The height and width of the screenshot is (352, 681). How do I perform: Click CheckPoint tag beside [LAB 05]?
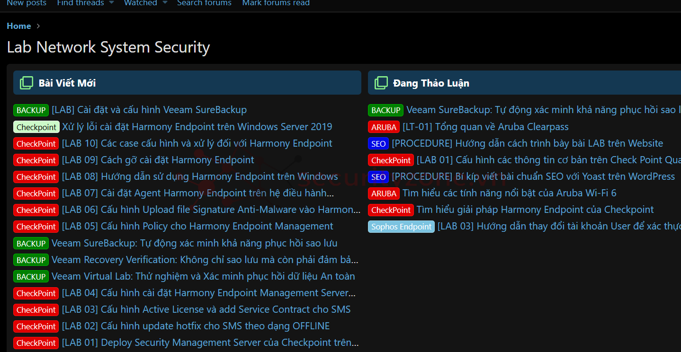[x=36, y=226]
